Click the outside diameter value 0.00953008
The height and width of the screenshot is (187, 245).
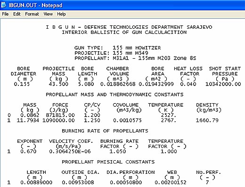pyautogui.click(x=78, y=182)
